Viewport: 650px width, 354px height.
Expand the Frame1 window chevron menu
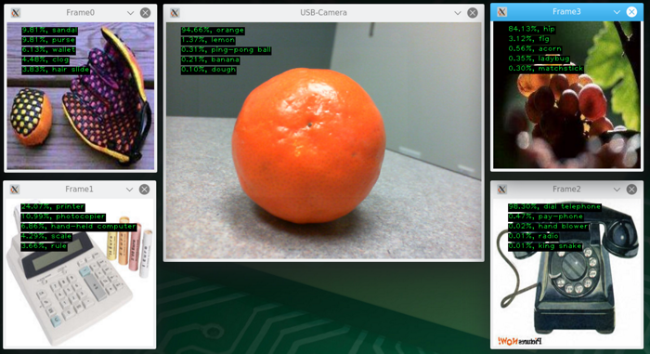pyautogui.click(x=129, y=190)
